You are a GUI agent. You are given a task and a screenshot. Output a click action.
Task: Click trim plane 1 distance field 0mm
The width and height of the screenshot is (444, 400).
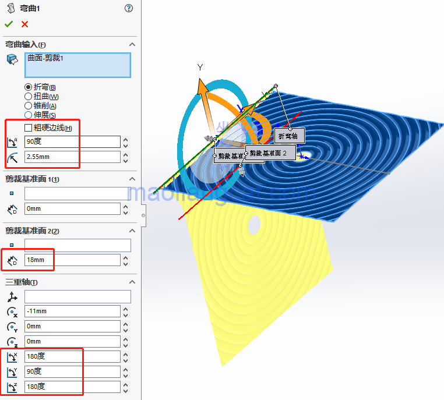click(72, 209)
